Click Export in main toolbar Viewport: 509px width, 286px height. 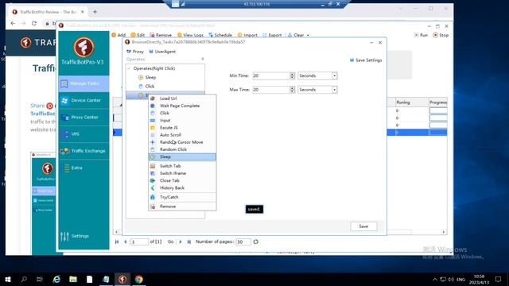(x=272, y=35)
